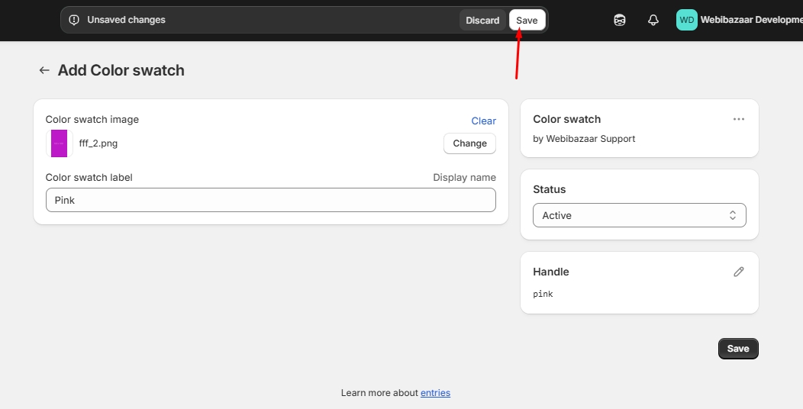Image resolution: width=803 pixels, height=409 pixels.
Task: Click the pink swatch image thumbnail
Action: coord(60,143)
